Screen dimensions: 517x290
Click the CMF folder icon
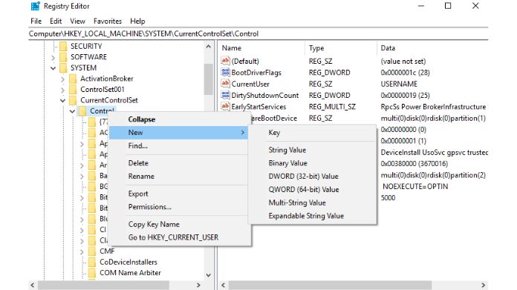pyautogui.click(x=92, y=251)
